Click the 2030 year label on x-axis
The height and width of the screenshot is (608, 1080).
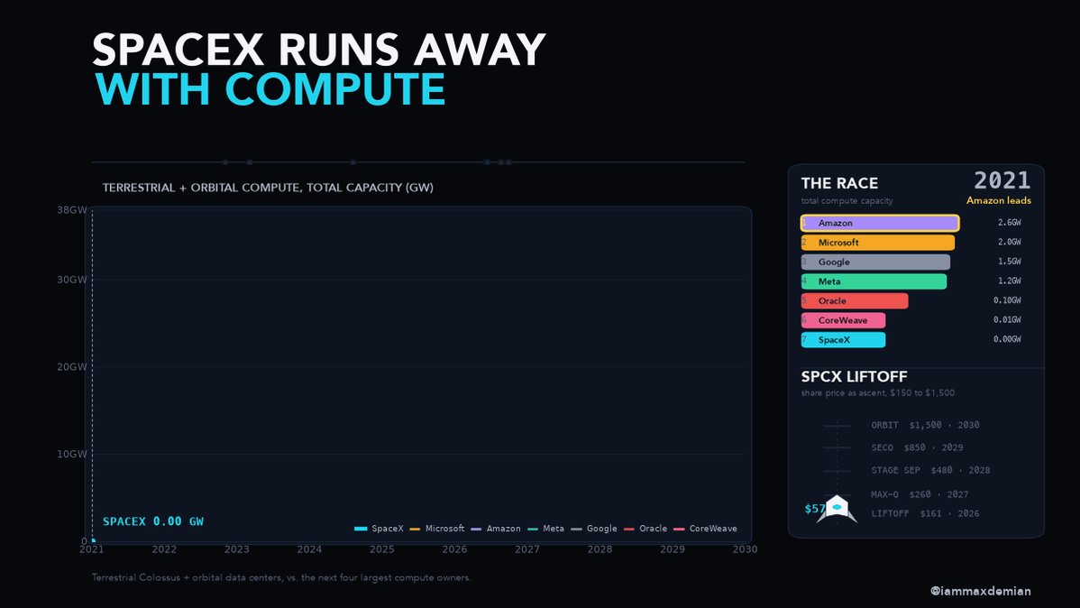pyautogui.click(x=746, y=549)
